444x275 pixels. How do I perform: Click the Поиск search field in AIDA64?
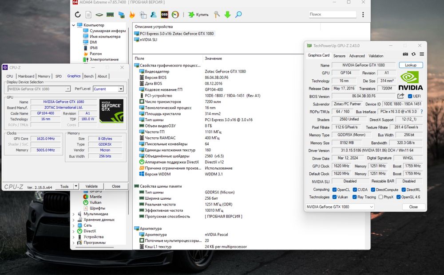[333, 15]
